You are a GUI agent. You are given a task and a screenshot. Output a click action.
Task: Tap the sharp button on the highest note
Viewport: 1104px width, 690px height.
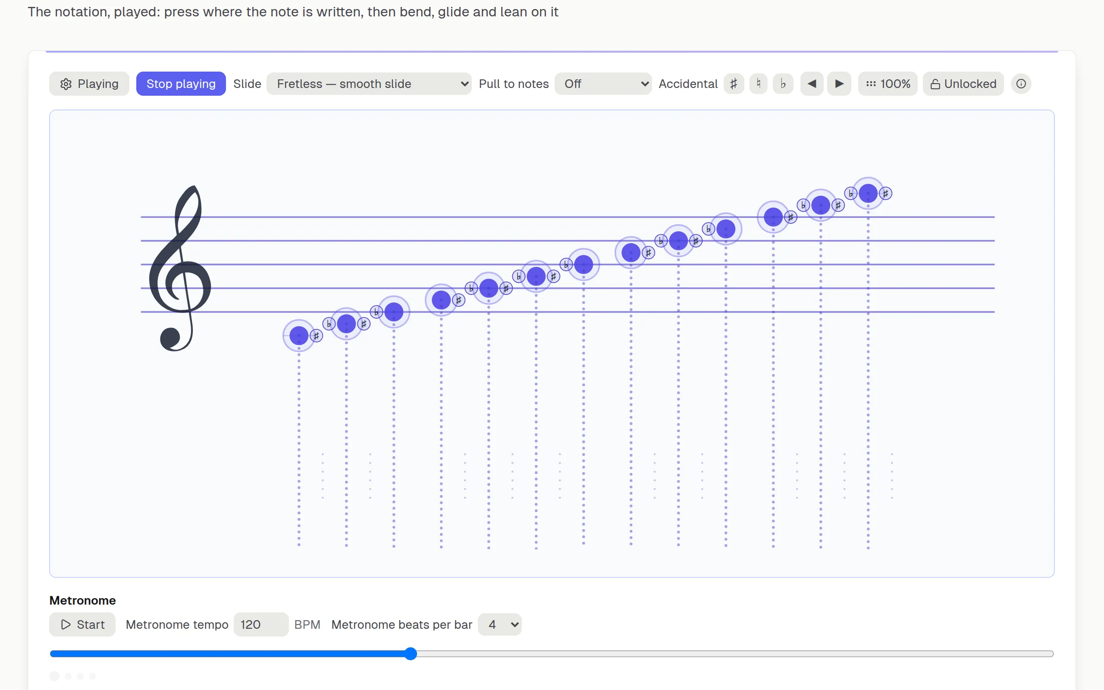coord(885,194)
